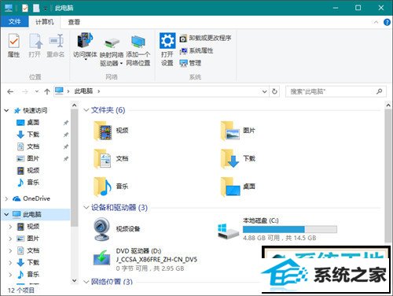The width and height of the screenshot is (393, 296).
Task: Open the 文件 (File) menu tab
Action: pos(14,21)
